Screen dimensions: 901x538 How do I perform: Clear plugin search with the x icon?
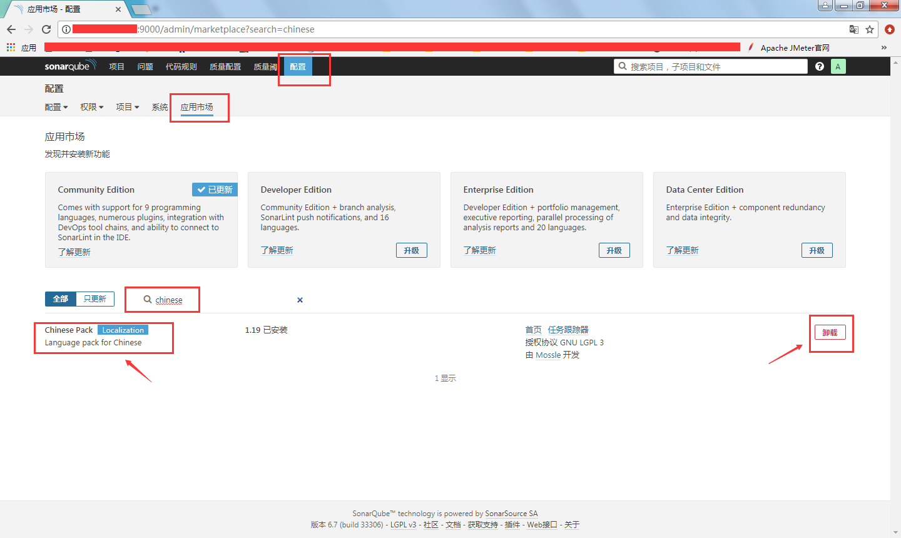[300, 300]
